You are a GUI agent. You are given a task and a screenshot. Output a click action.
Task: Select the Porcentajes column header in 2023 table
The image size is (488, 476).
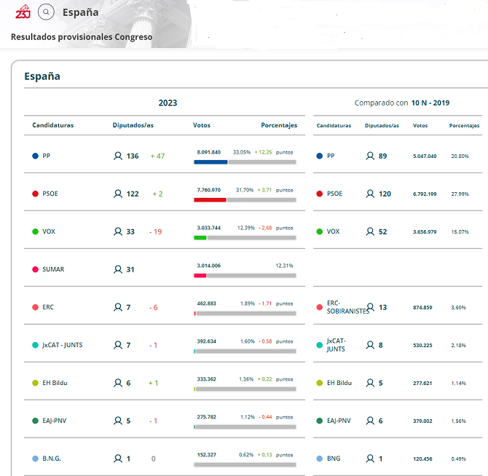[x=279, y=125]
